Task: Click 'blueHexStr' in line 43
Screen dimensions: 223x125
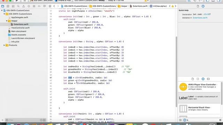Action: pos(90,83)
